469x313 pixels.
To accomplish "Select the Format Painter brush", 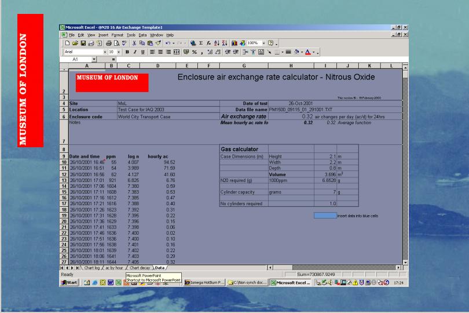I will (158, 43).
